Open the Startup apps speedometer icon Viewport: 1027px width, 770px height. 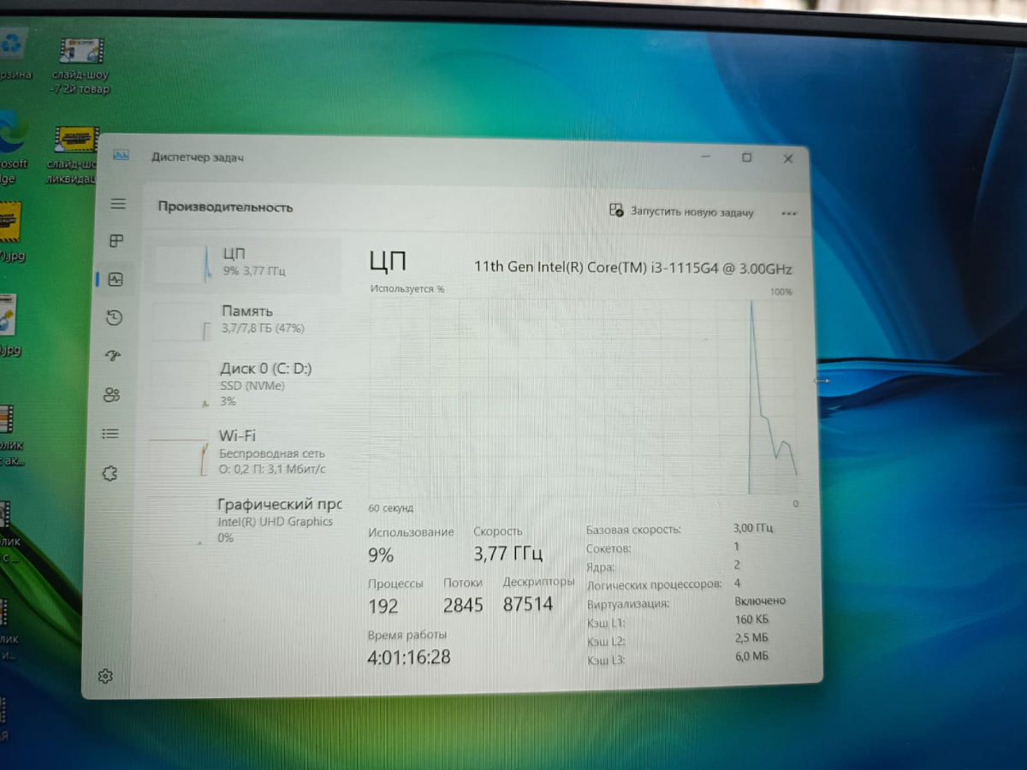pos(113,356)
